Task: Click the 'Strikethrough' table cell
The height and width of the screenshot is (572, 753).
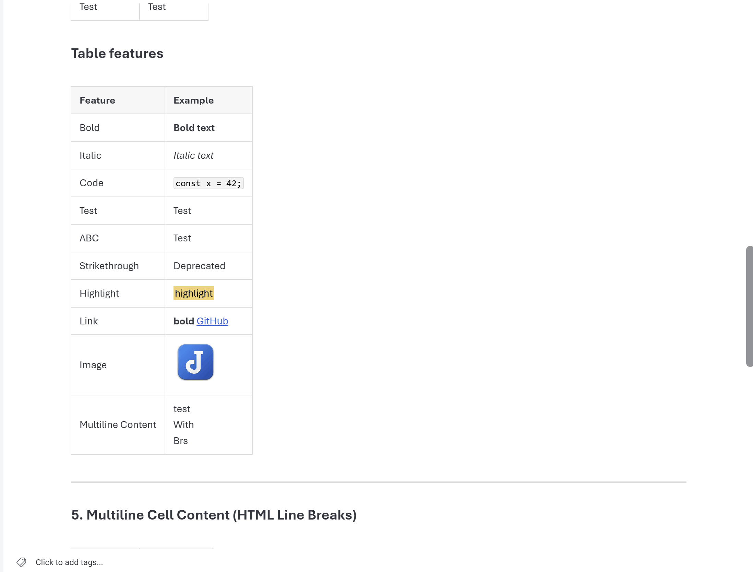Action: (x=109, y=266)
